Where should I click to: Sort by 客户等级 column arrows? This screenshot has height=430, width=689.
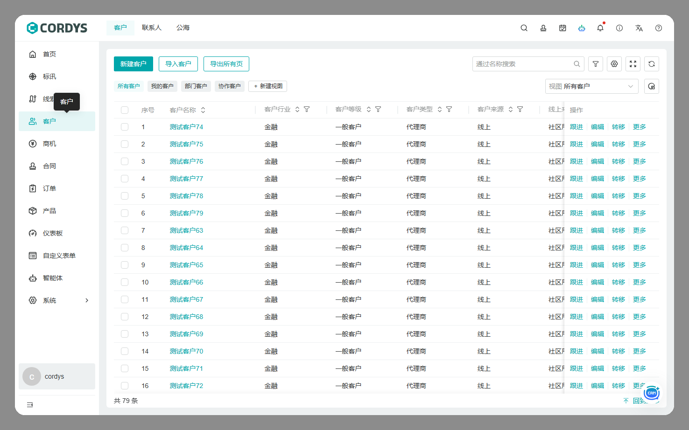[x=369, y=109]
